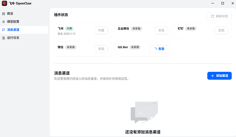The image size is (236, 137).
Task: Click the 飞书 plugin name
Action: point(61,28)
